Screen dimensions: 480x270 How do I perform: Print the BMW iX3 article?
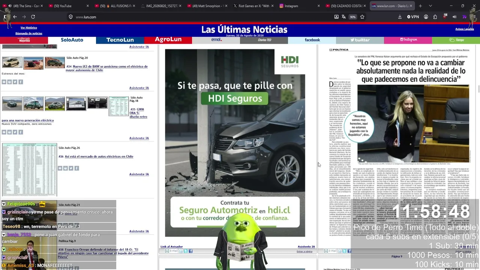coord(10,82)
